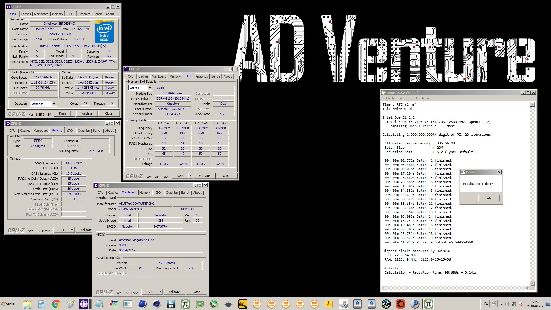Close the Finish dialog with its X
Image resolution: width=551 pixels, height=310 pixels.
pos(499,172)
